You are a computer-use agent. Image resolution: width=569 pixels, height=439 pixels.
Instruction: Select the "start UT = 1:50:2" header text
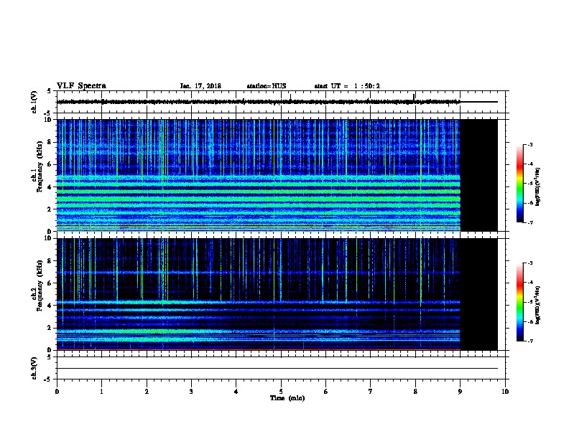(x=347, y=86)
